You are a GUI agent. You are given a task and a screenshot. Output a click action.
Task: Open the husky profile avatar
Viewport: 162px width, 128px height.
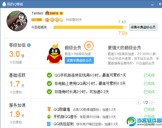pyautogui.click(x=17, y=21)
